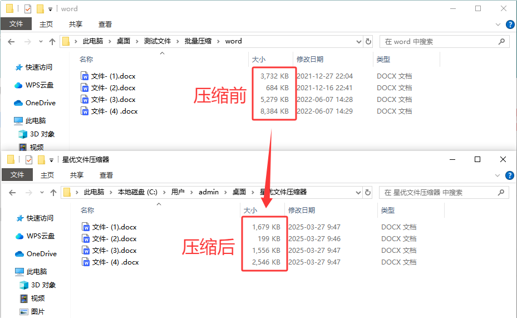Sort by 大小 column in the word window
The width and height of the screenshot is (517, 318).
258,60
